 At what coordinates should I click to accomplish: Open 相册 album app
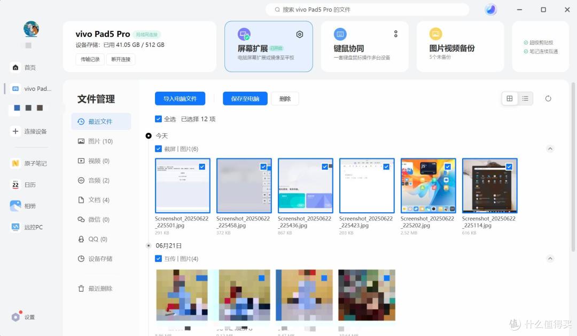pos(24,206)
